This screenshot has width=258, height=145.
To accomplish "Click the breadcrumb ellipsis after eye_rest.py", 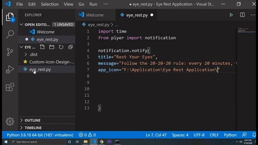I will click(117, 25).
